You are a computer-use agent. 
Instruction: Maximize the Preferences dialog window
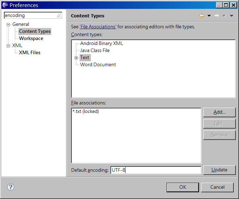[x=227, y=5]
